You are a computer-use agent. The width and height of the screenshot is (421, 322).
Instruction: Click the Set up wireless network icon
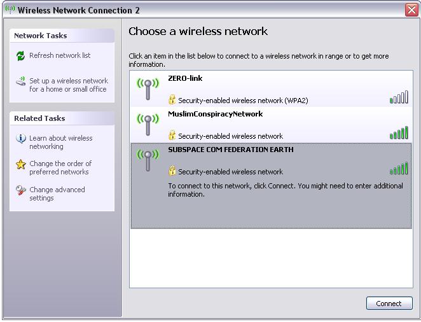[x=20, y=81]
